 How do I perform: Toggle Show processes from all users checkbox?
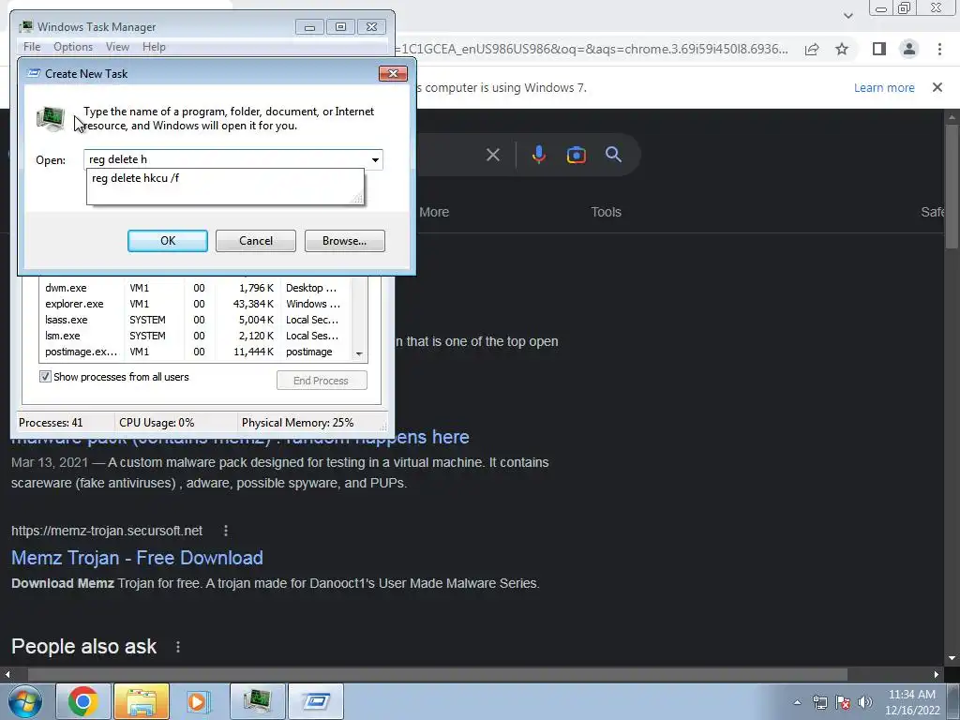45,377
